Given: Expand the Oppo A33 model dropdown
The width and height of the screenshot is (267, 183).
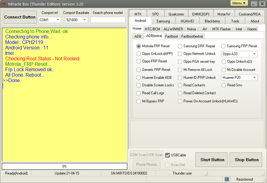Looking at the screenshot, I should point(239,54).
